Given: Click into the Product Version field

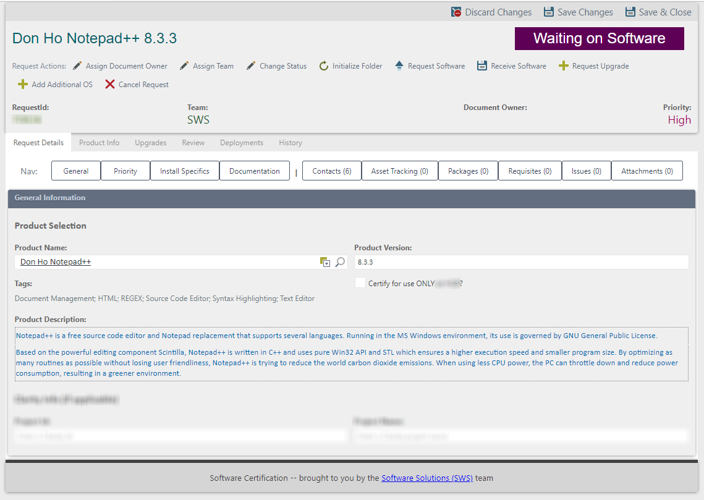Looking at the screenshot, I should click(x=521, y=262).
